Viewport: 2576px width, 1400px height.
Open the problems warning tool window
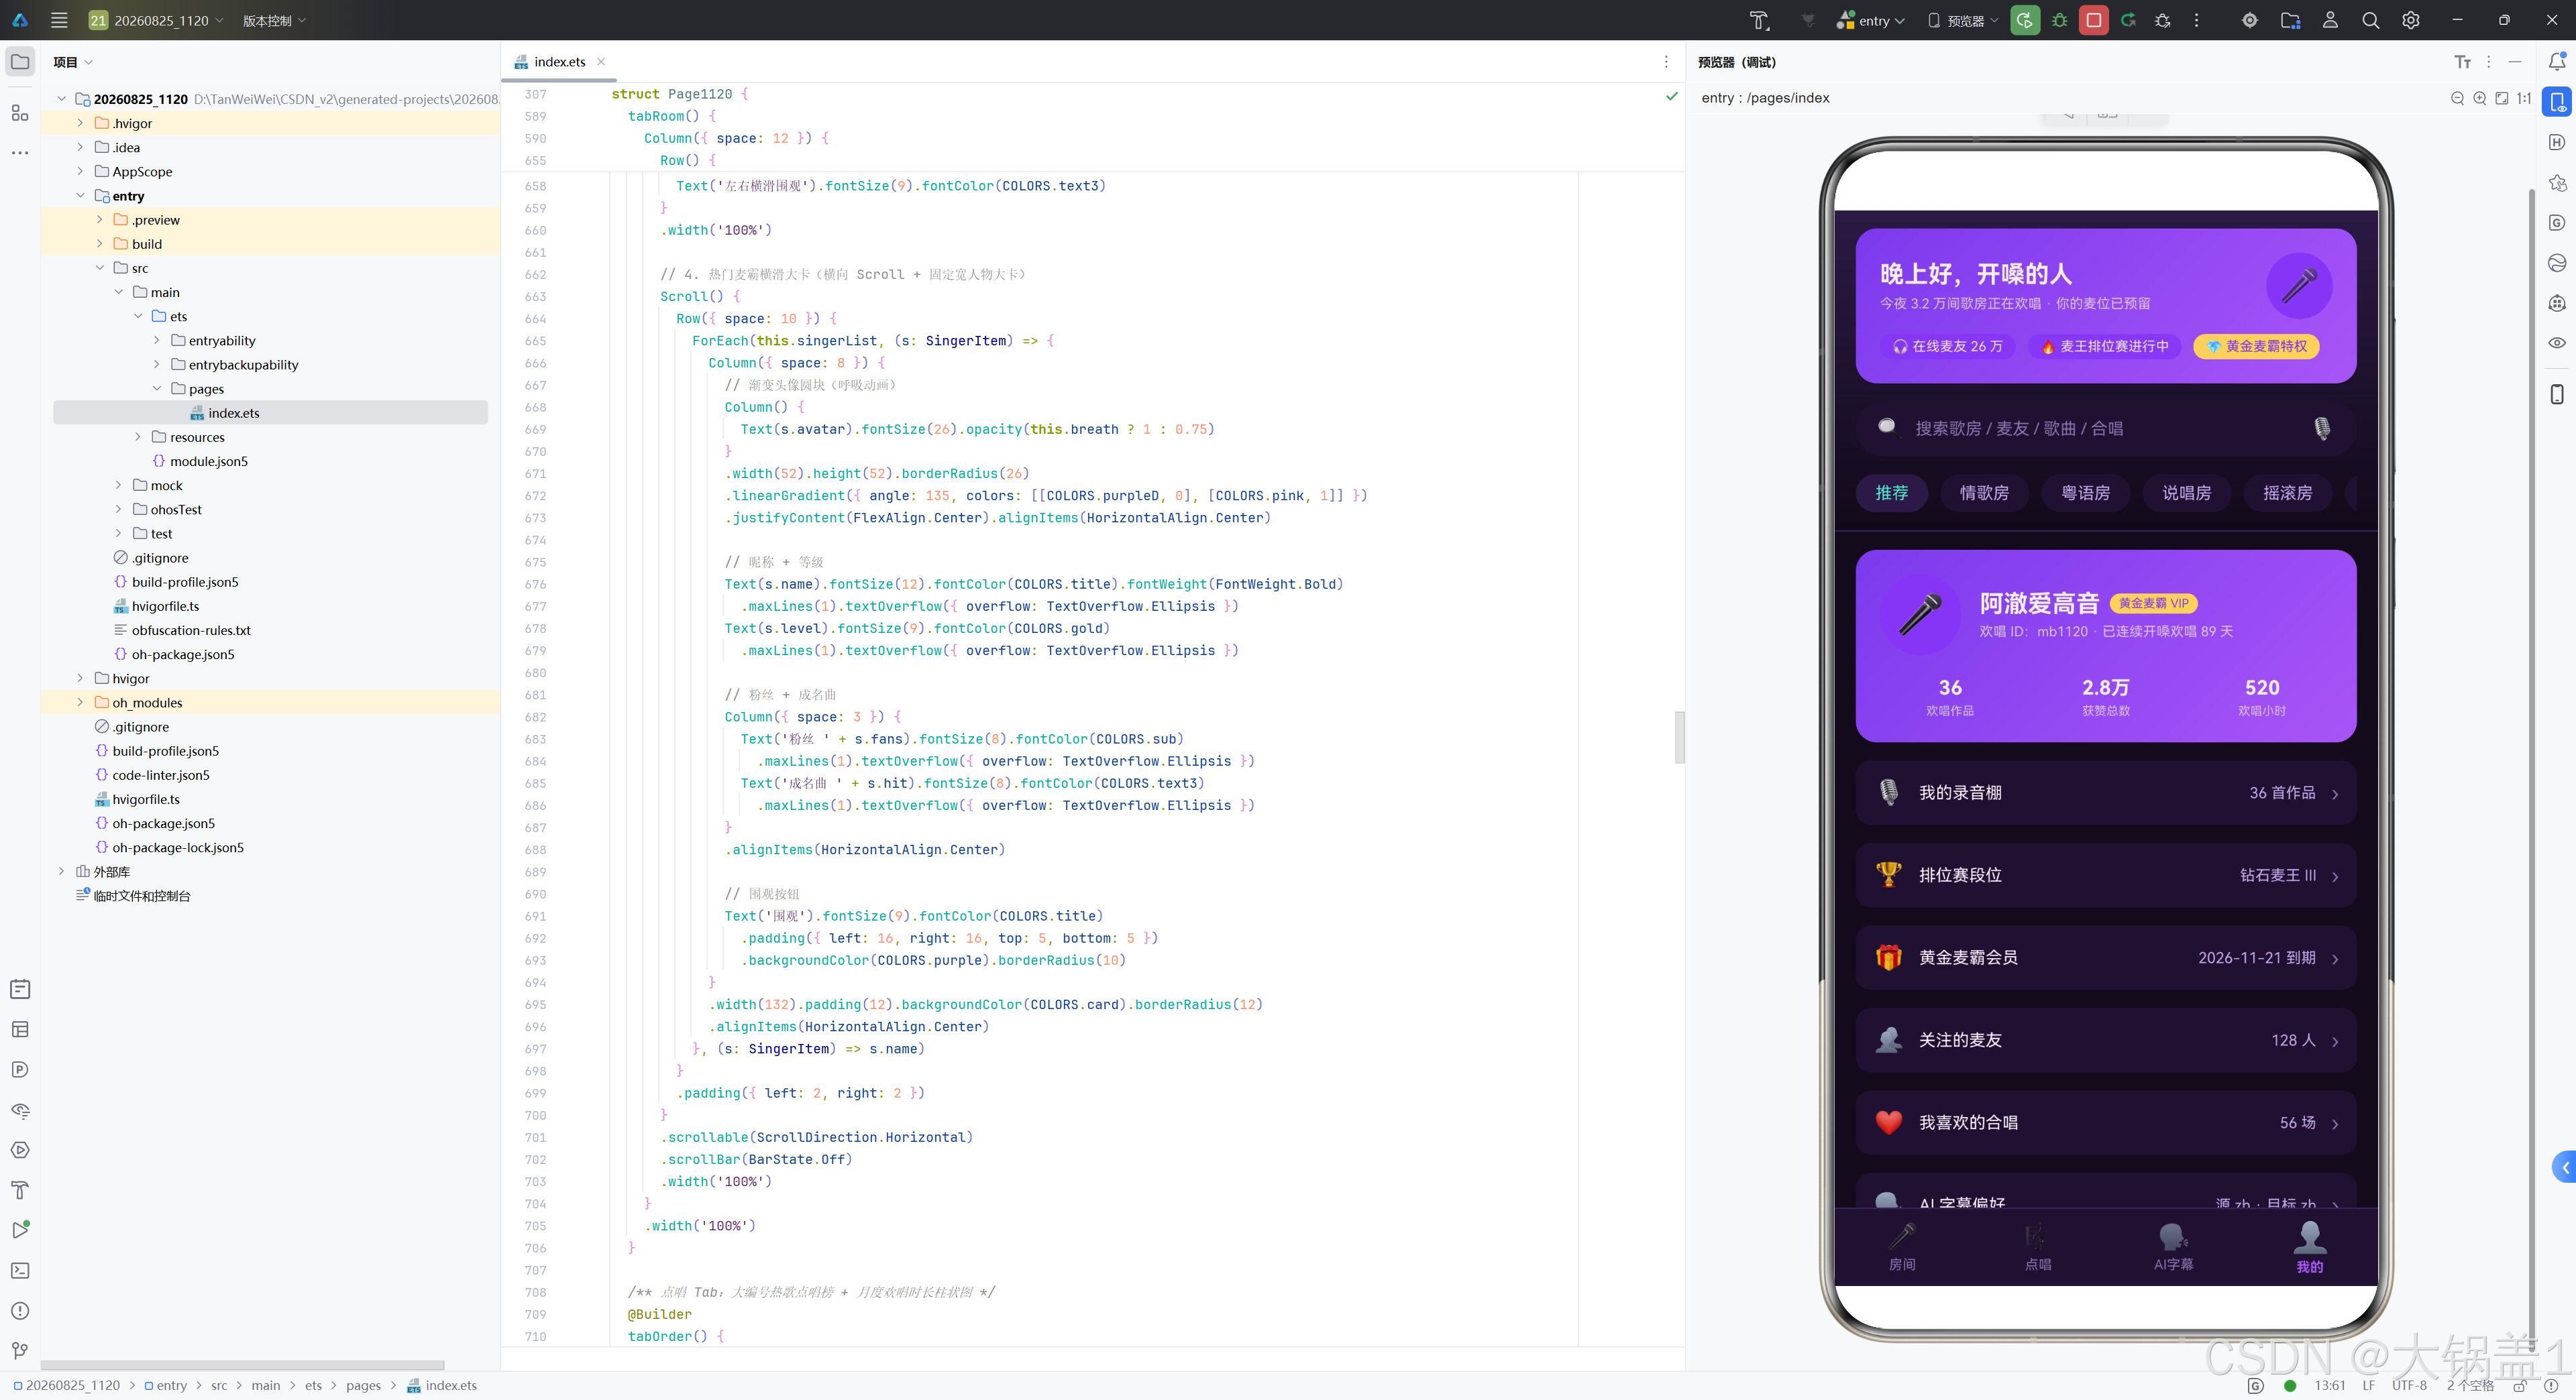click(20, 1310)
